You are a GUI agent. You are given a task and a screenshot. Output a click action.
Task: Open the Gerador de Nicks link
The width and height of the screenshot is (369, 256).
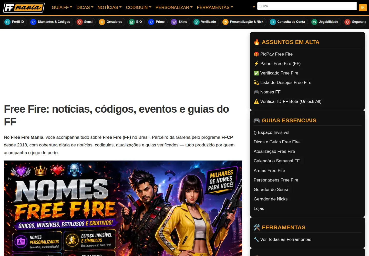pyautogui.click(x=271, y=199)
